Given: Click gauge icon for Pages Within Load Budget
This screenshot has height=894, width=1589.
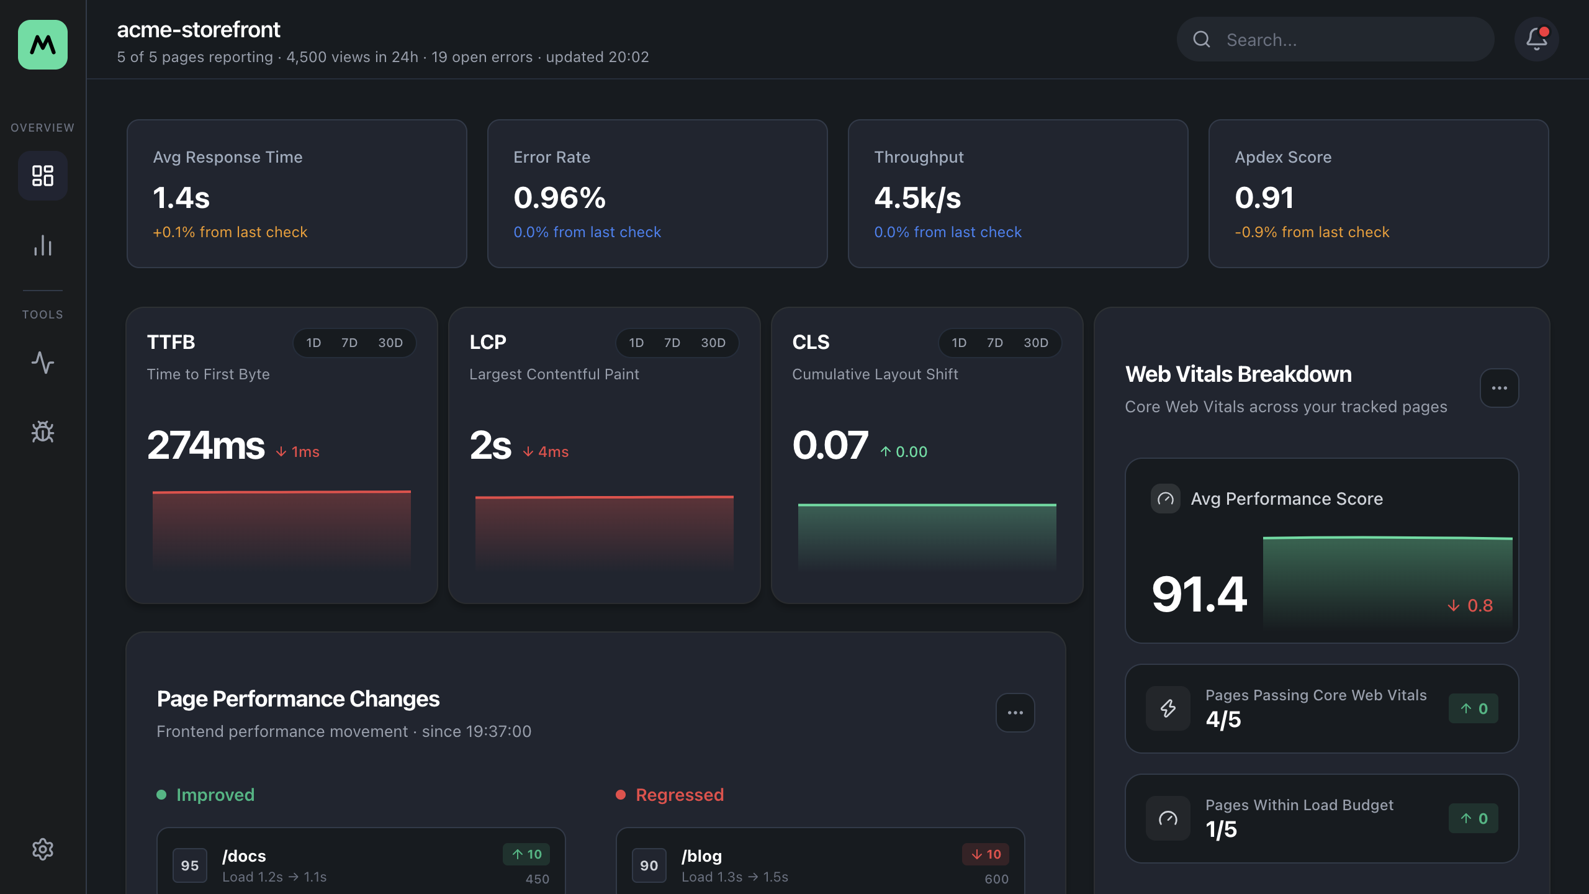Looking at the screenshot, I should coord(1168,818).
